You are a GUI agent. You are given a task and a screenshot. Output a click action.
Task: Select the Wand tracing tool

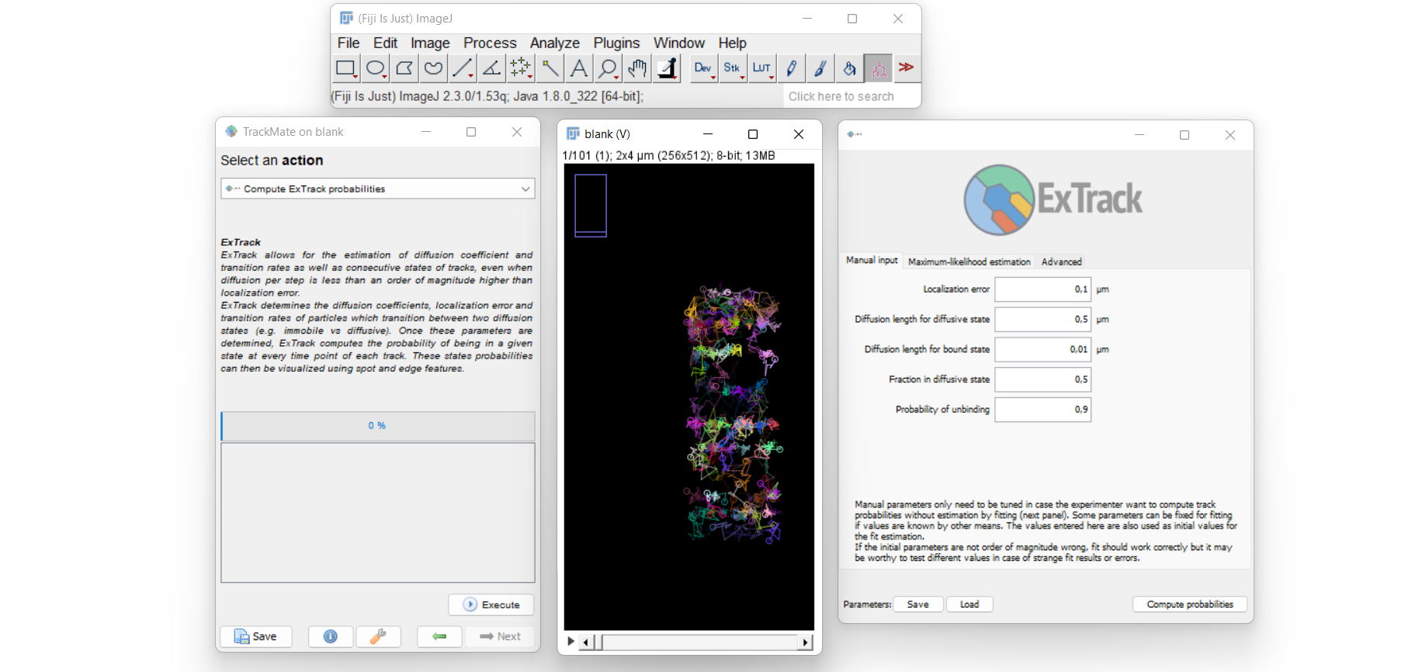(550, 68)
